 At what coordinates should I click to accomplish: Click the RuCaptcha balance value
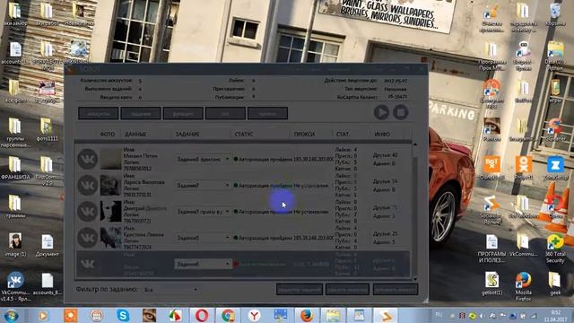396,97
